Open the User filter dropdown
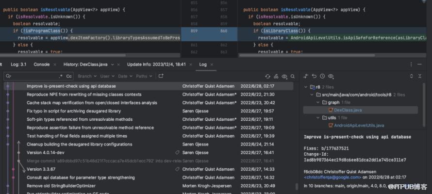Screen dimensions: 432x194 pos(106,76)
